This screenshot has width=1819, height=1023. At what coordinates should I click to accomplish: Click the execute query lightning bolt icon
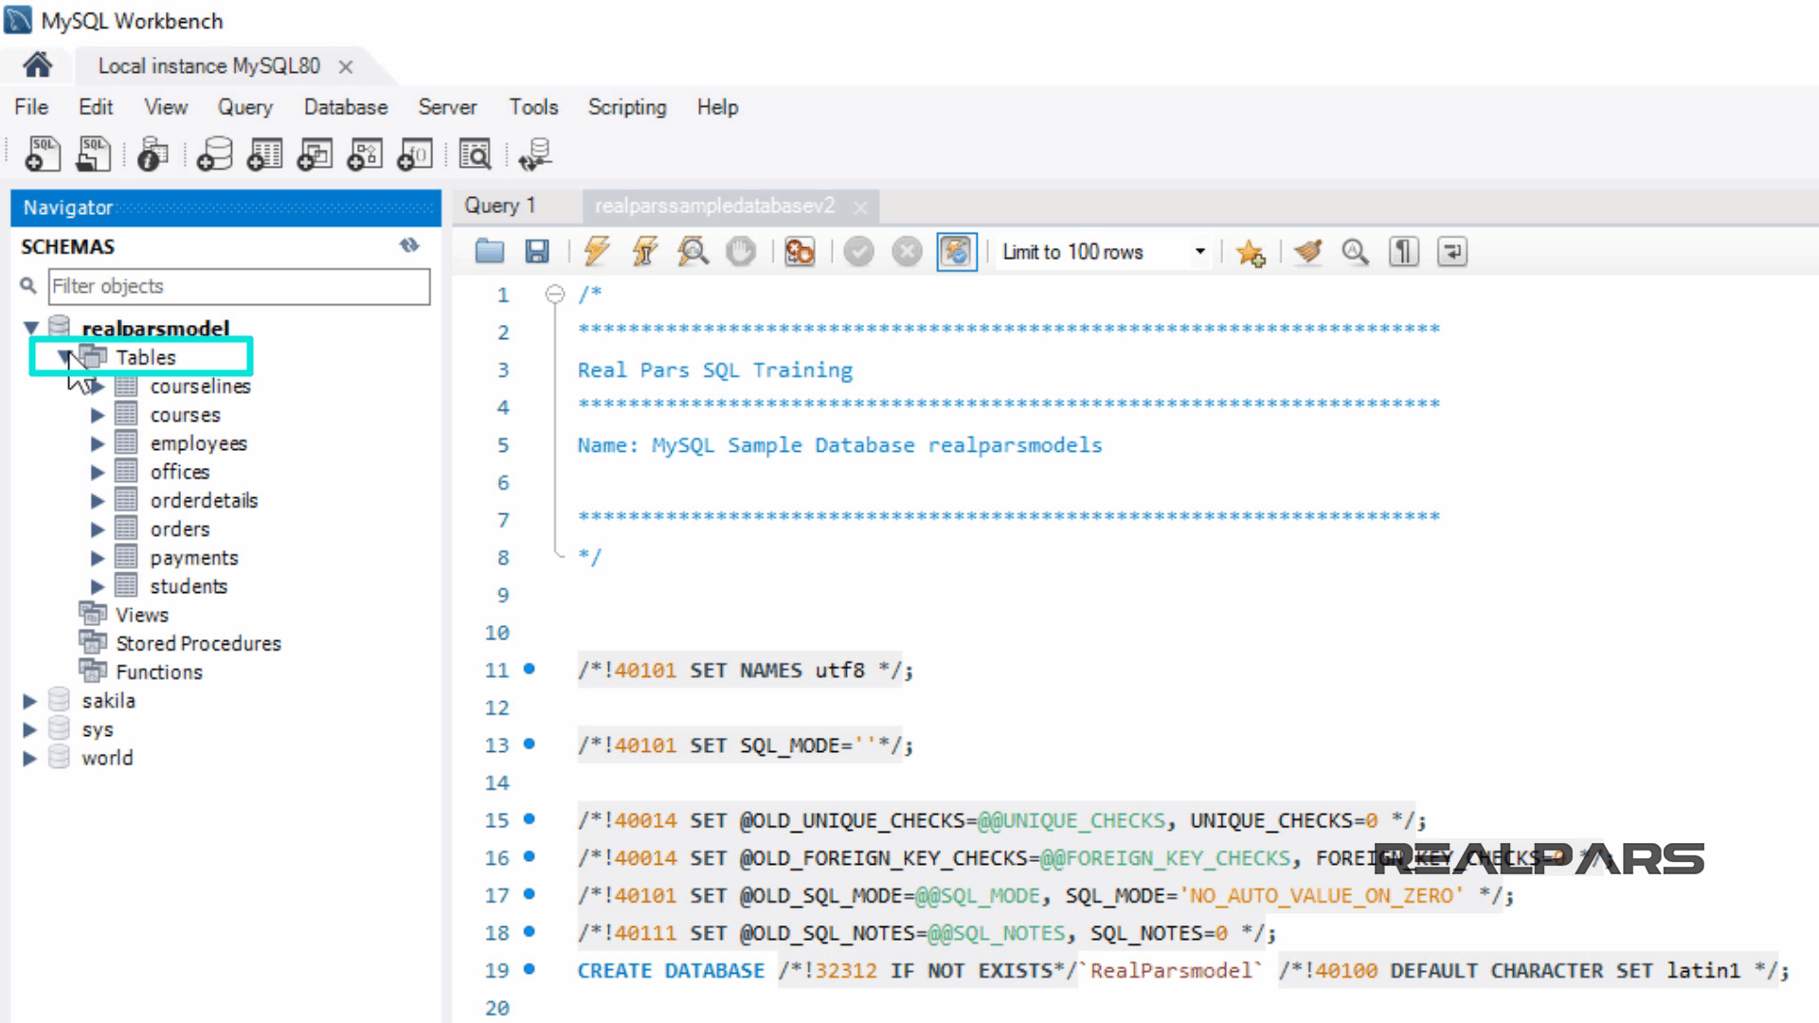(x=597, y=252)
